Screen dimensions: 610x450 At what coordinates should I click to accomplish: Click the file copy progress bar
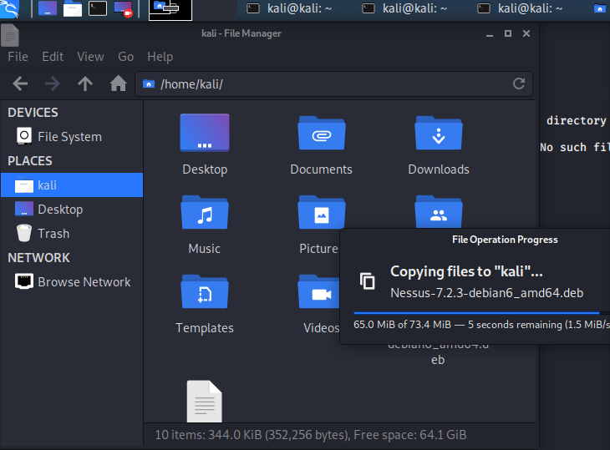tap(476, 312)
